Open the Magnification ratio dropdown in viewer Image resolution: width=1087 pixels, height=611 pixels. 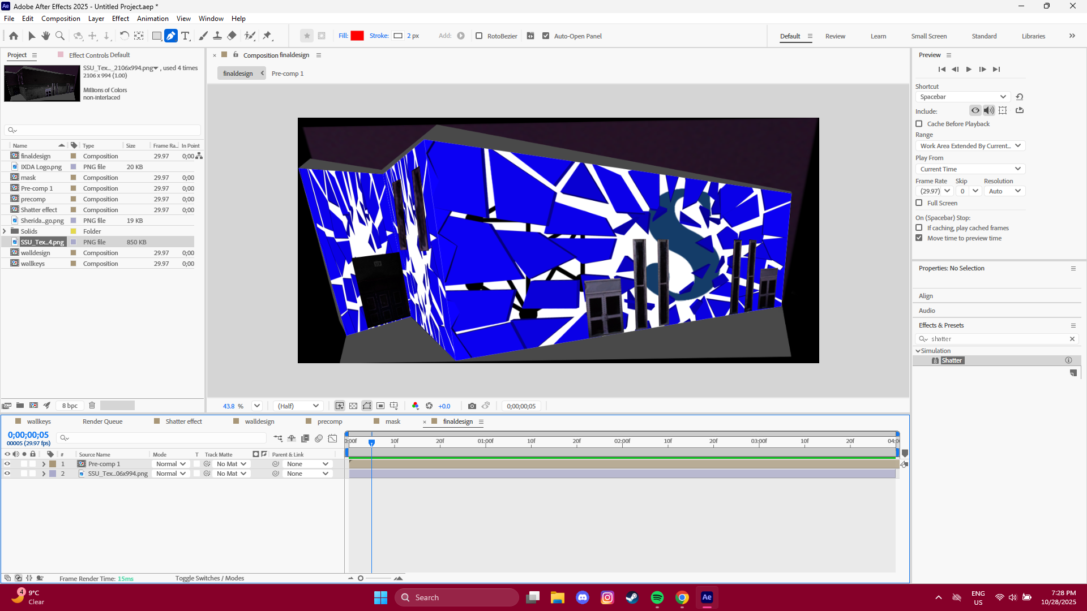point(256,406)
